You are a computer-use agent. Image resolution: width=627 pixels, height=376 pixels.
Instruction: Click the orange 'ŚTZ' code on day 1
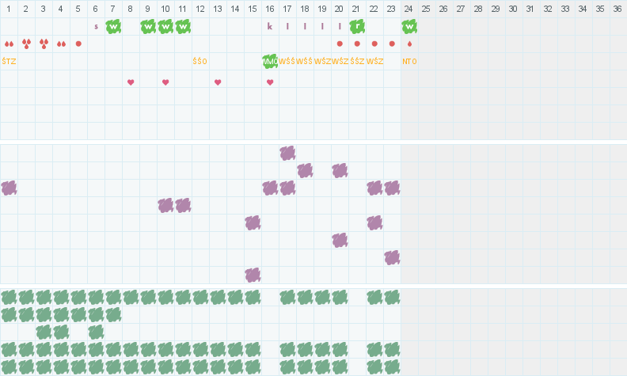pos(9,61)
